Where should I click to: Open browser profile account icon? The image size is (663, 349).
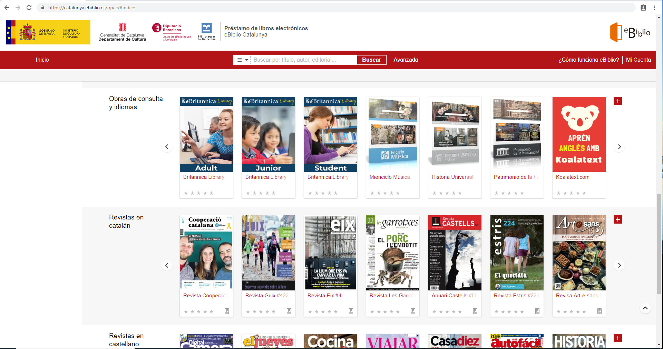coord(643,8)
